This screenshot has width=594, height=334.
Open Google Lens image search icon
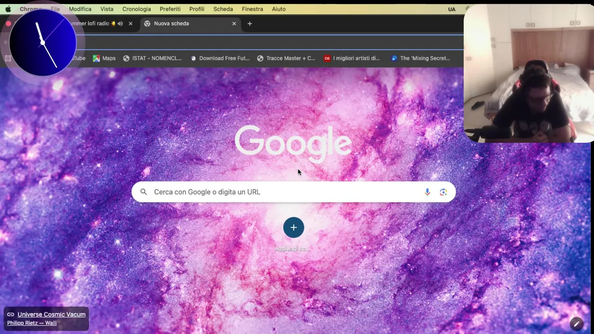[443, 192]
